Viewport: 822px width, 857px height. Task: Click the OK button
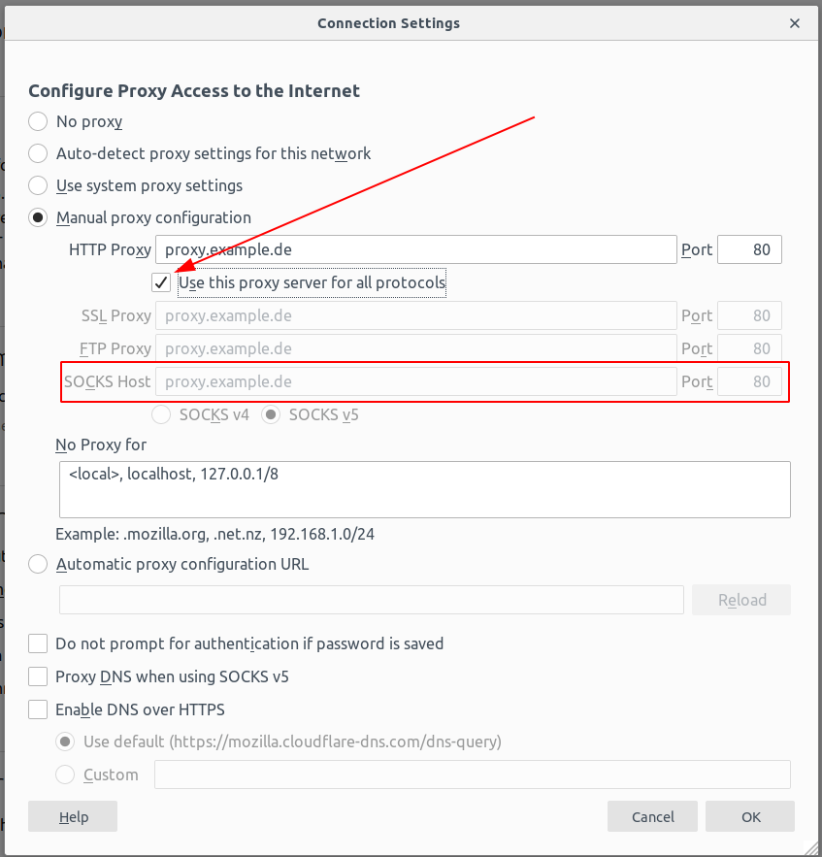pyautogui.click(x=749, y=816)
